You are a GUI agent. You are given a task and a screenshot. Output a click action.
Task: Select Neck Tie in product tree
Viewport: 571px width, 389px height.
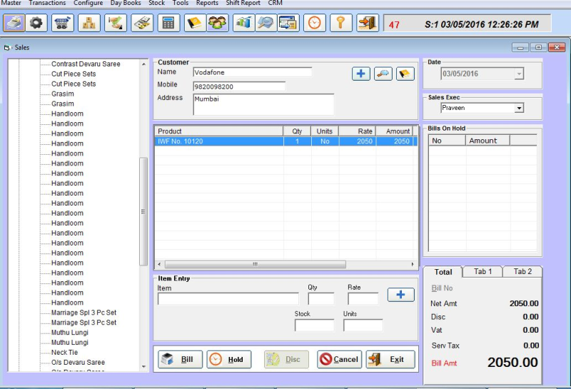tap(64, 352)
